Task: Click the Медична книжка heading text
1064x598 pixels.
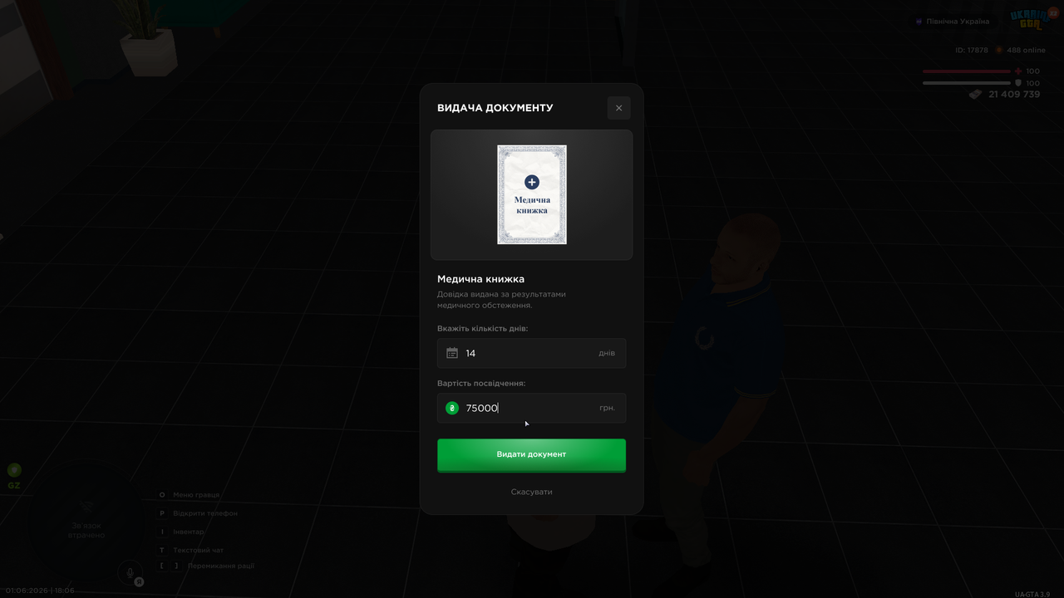Action: [481, 279]
